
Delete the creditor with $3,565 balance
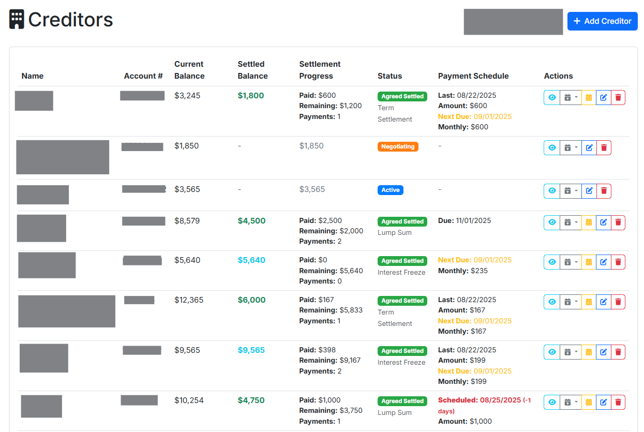point(604,191)
